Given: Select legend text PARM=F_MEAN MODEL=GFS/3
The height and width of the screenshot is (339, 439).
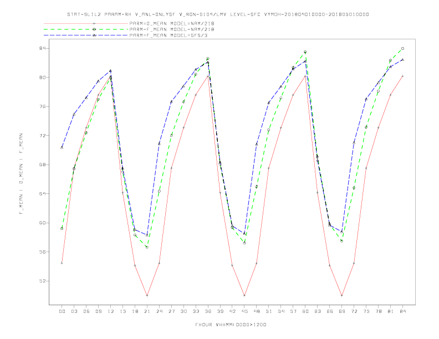Looking at the screenshot, I should click(169, 35).
